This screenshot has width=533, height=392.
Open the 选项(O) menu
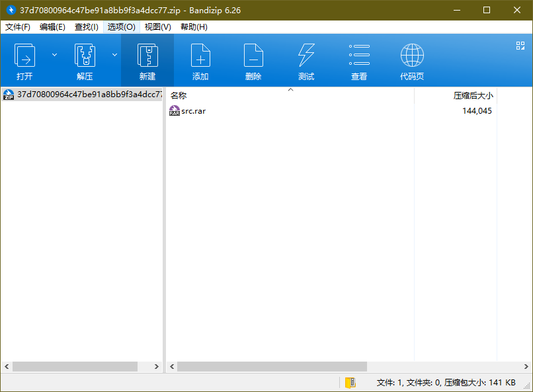coord(122,27)
